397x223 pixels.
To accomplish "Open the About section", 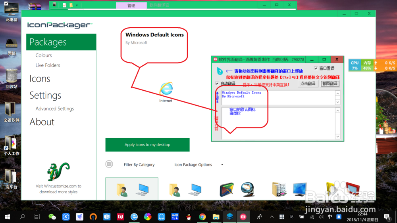I will (42, 122).
